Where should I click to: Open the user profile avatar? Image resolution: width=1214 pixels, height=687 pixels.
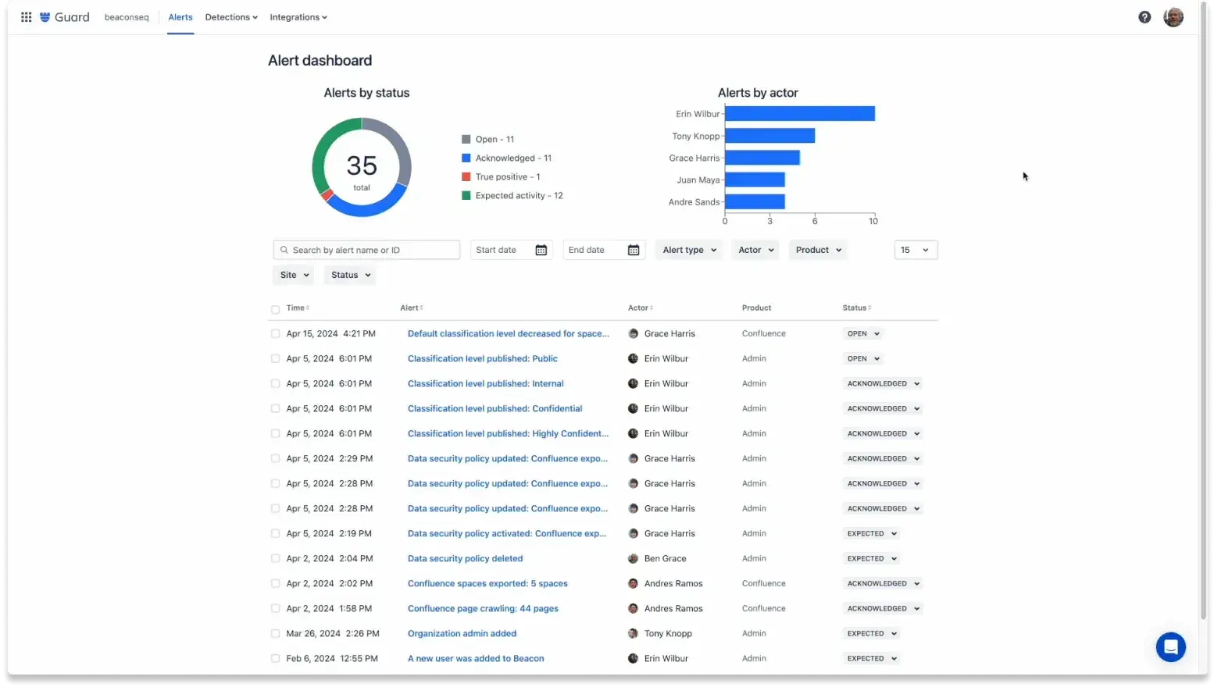point(1173,17)
